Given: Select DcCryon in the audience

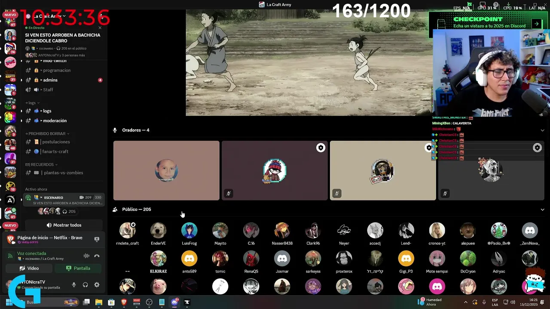Looking at the screenshot, I should (468, 262).
